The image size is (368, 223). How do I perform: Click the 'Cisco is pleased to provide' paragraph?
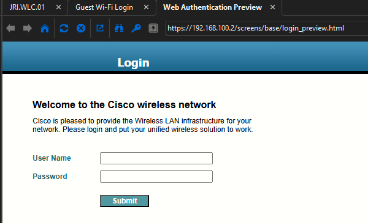[143, 125]
